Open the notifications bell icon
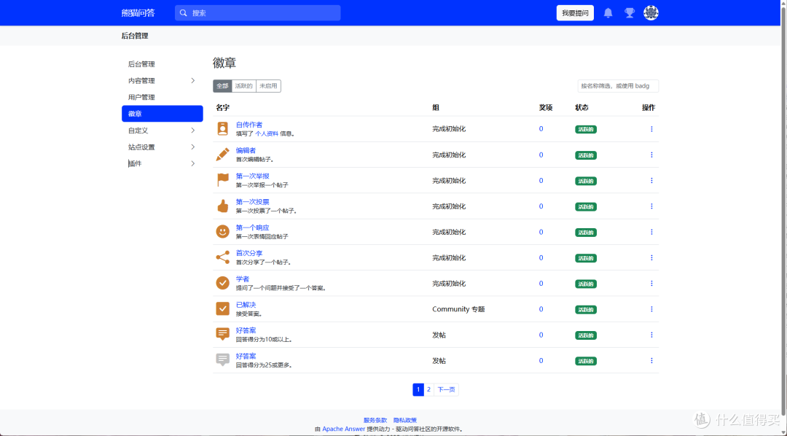 (x=608, y=13)
